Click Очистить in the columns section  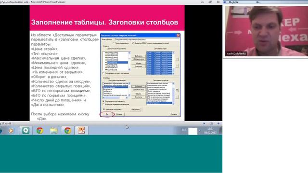139,97
